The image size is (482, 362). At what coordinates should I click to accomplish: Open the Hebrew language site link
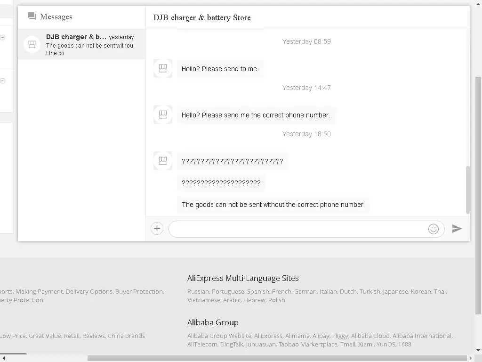(255, 300)
